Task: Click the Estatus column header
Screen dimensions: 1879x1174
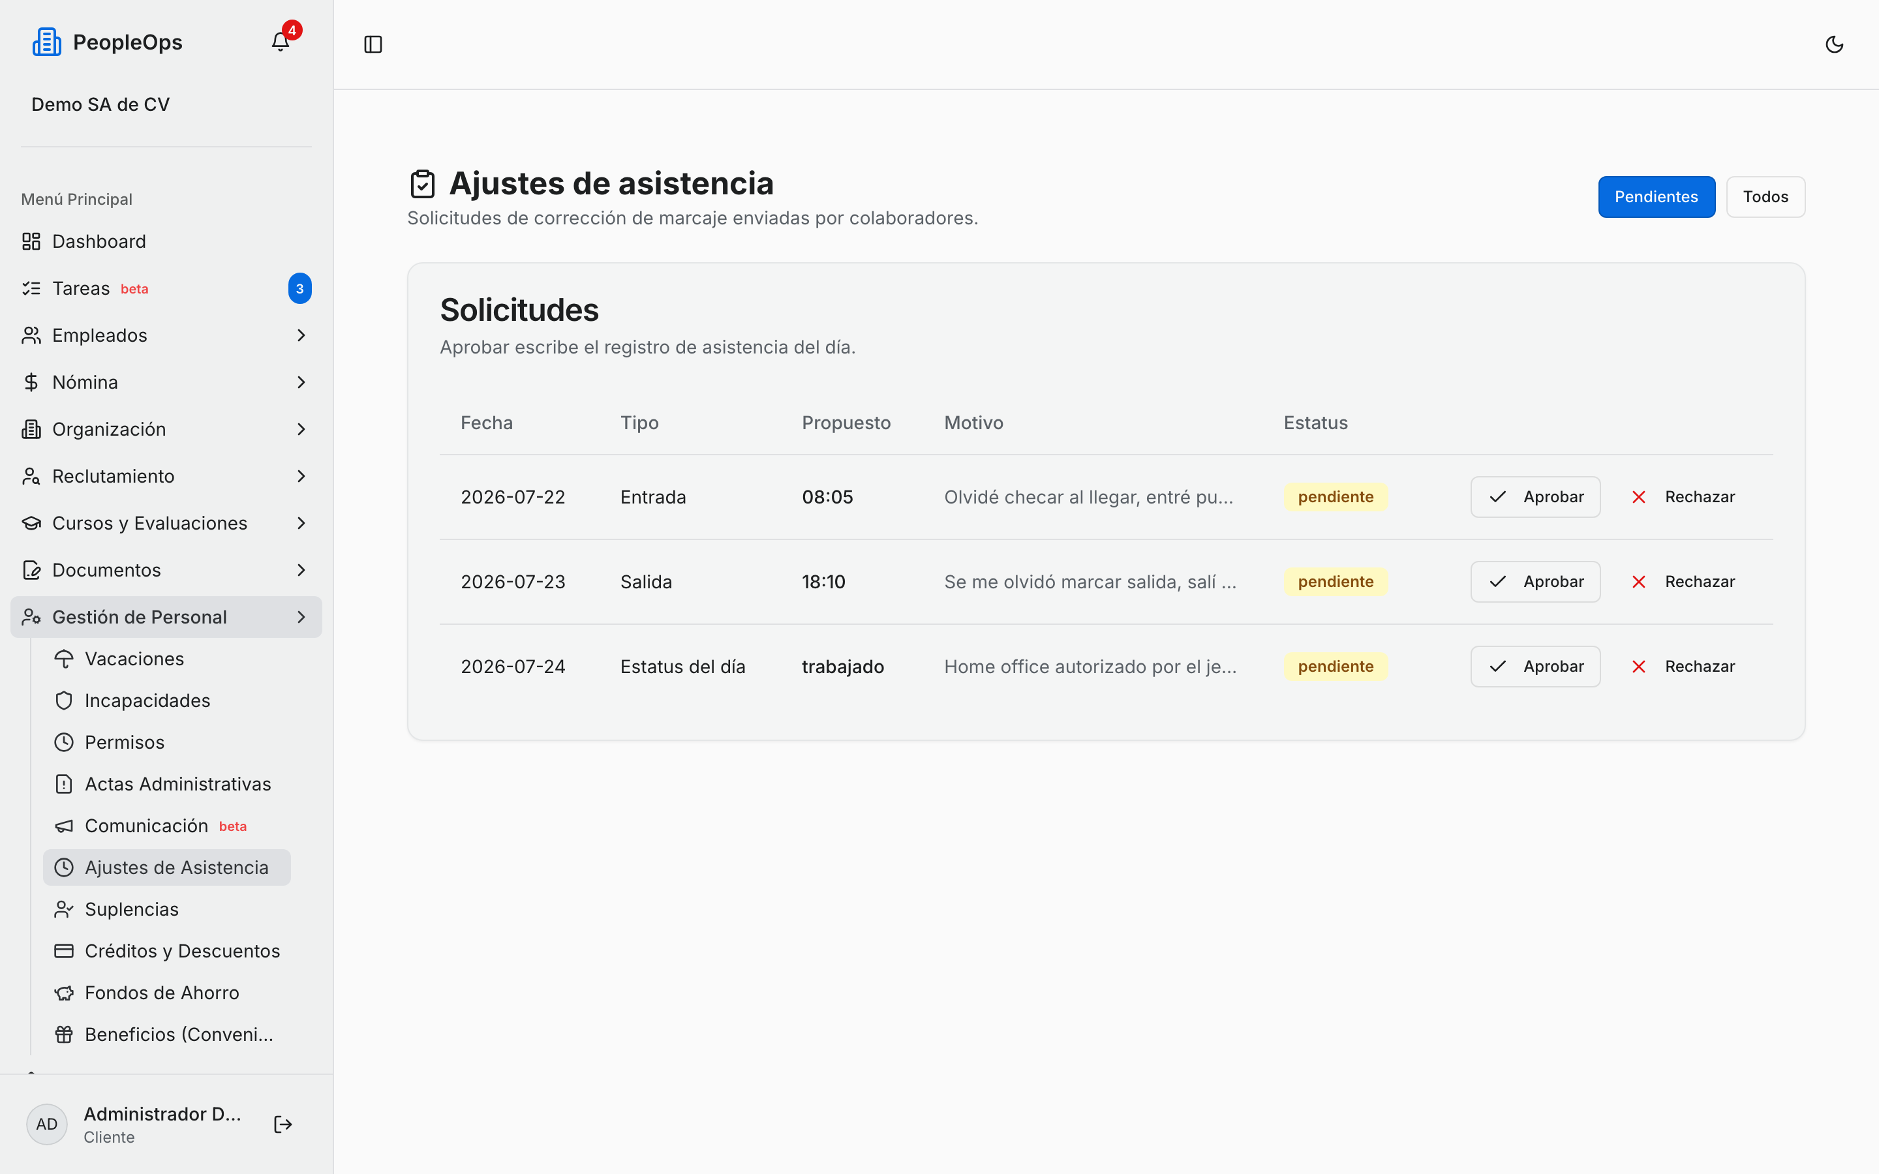Action: [1315, 423]
